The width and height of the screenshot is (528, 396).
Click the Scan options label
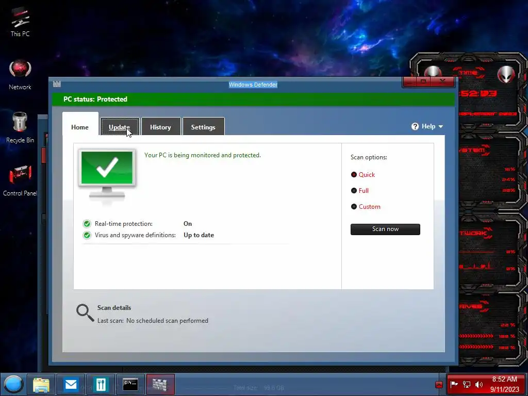369,157
